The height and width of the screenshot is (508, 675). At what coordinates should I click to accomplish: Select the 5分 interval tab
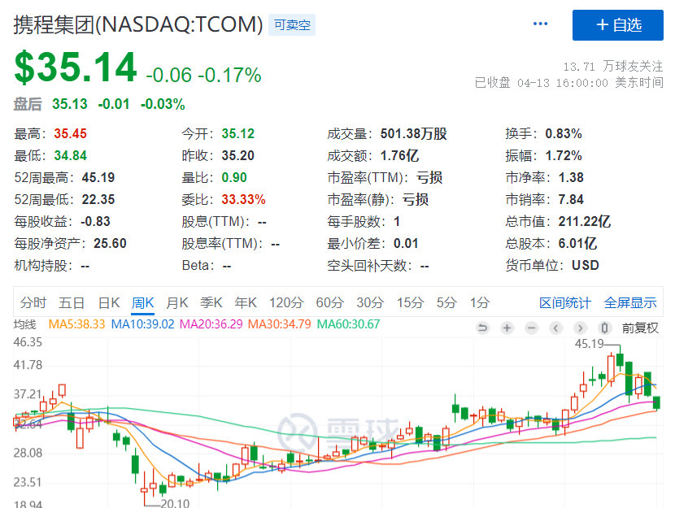446,303
